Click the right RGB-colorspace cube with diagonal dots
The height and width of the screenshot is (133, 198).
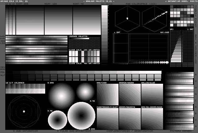(154, 18)
